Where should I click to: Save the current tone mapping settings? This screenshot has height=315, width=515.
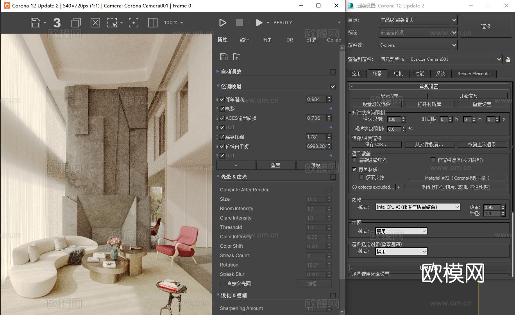(224, 56)
